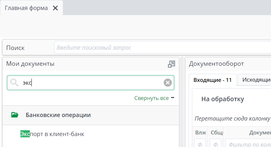Close the Главная форма tab
The height and width of the screenshot is (147, 271).
pyautogui.click(x=55, y=8)
